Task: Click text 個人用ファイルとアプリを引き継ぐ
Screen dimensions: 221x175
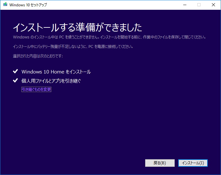Action: [51, 81]
